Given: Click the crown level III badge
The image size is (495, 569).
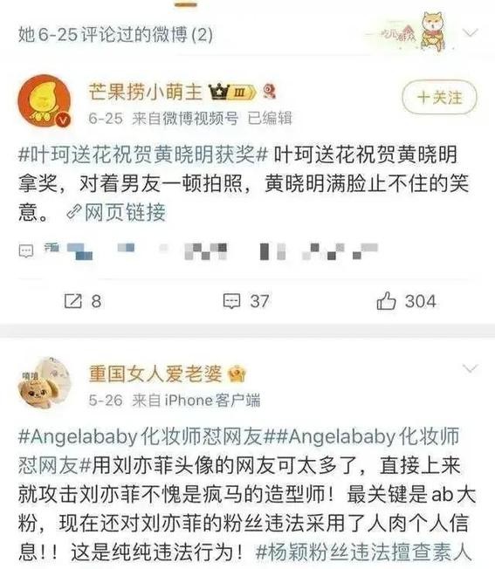Looking at the screenshot, I should [232, 93].
